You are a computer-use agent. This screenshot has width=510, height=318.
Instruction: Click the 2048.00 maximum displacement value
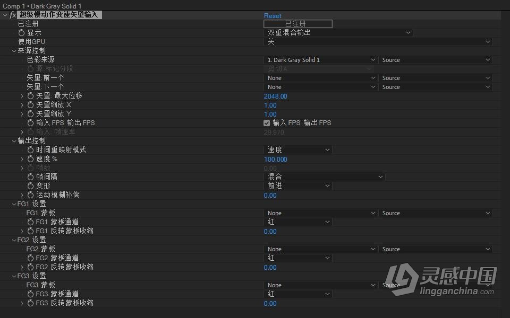[x=275, y=96]
